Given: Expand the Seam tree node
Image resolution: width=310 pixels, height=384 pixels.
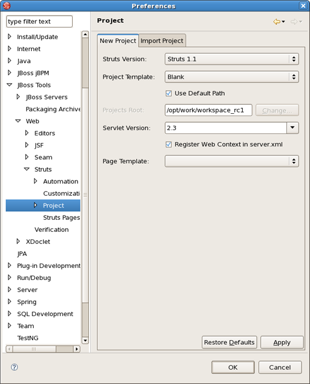Looking at the screenshot, I should 27,157.
